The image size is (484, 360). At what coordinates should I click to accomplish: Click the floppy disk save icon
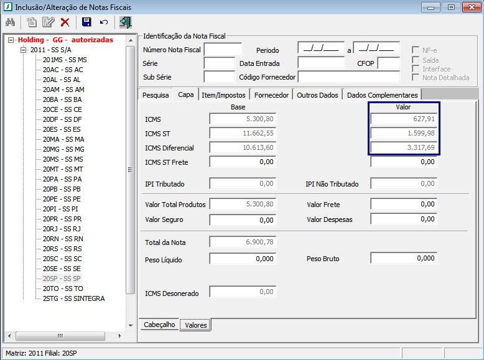coord(87,22)
